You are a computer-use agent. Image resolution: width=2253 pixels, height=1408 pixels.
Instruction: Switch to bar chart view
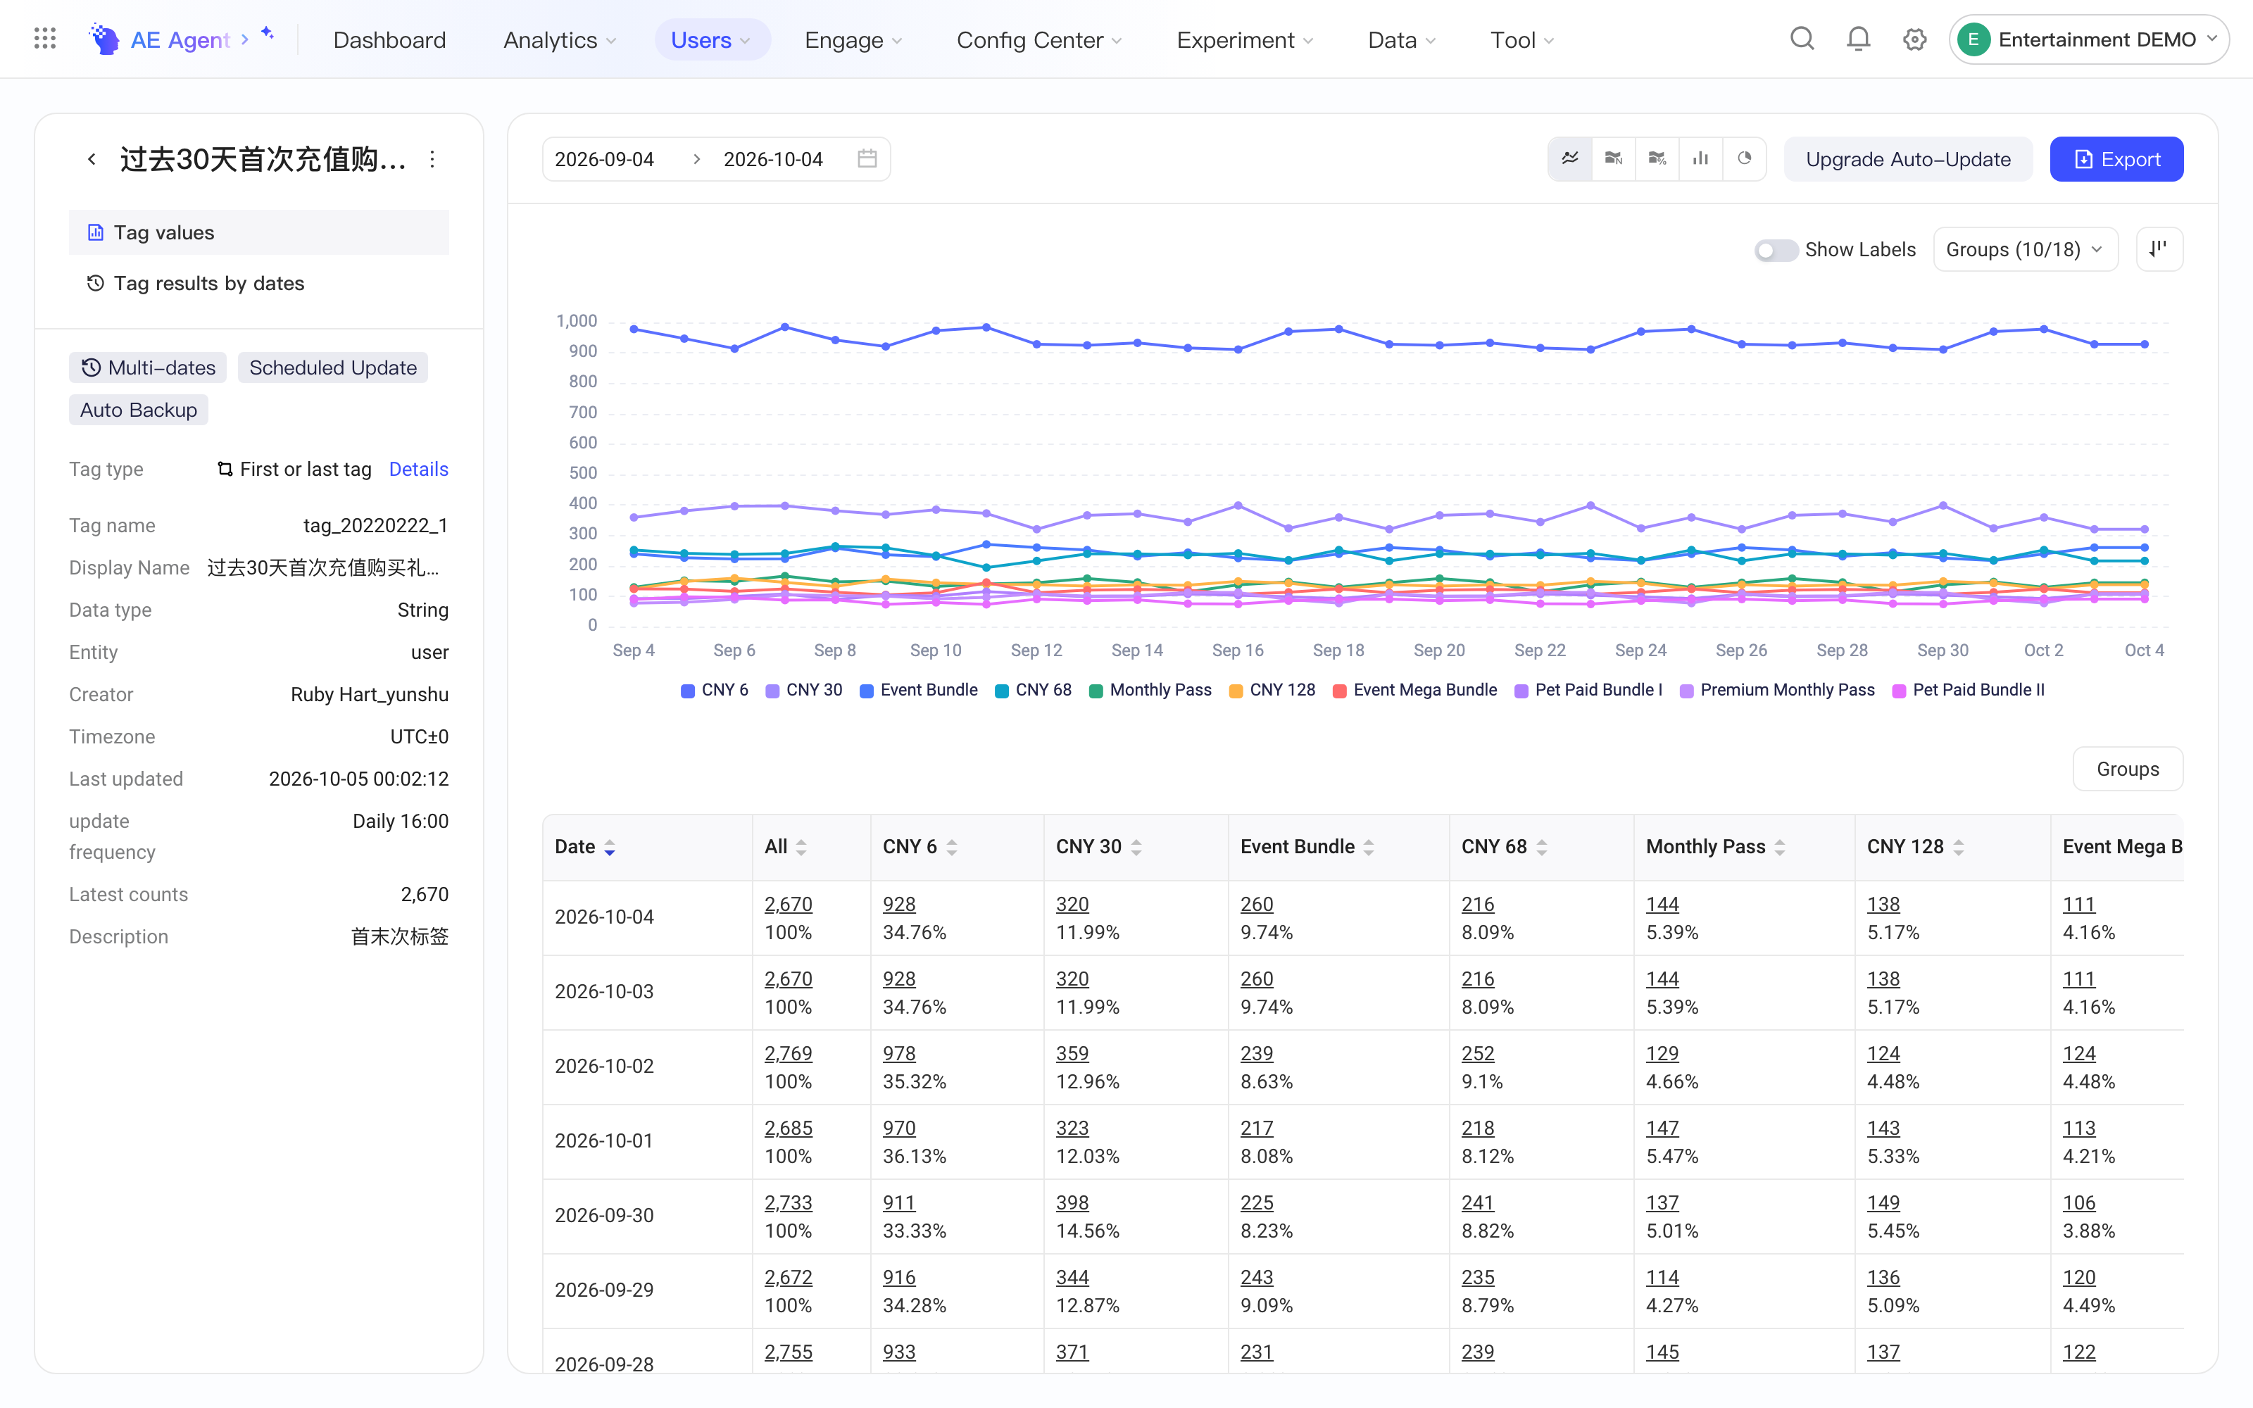[1701, 159]
